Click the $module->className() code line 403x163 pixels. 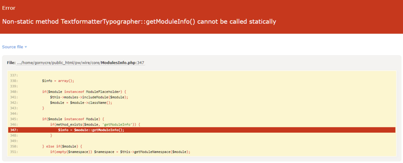tap(81, 103)
